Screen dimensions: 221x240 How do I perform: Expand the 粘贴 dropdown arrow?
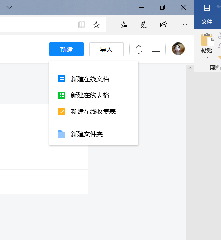click(x=207, y=57)
